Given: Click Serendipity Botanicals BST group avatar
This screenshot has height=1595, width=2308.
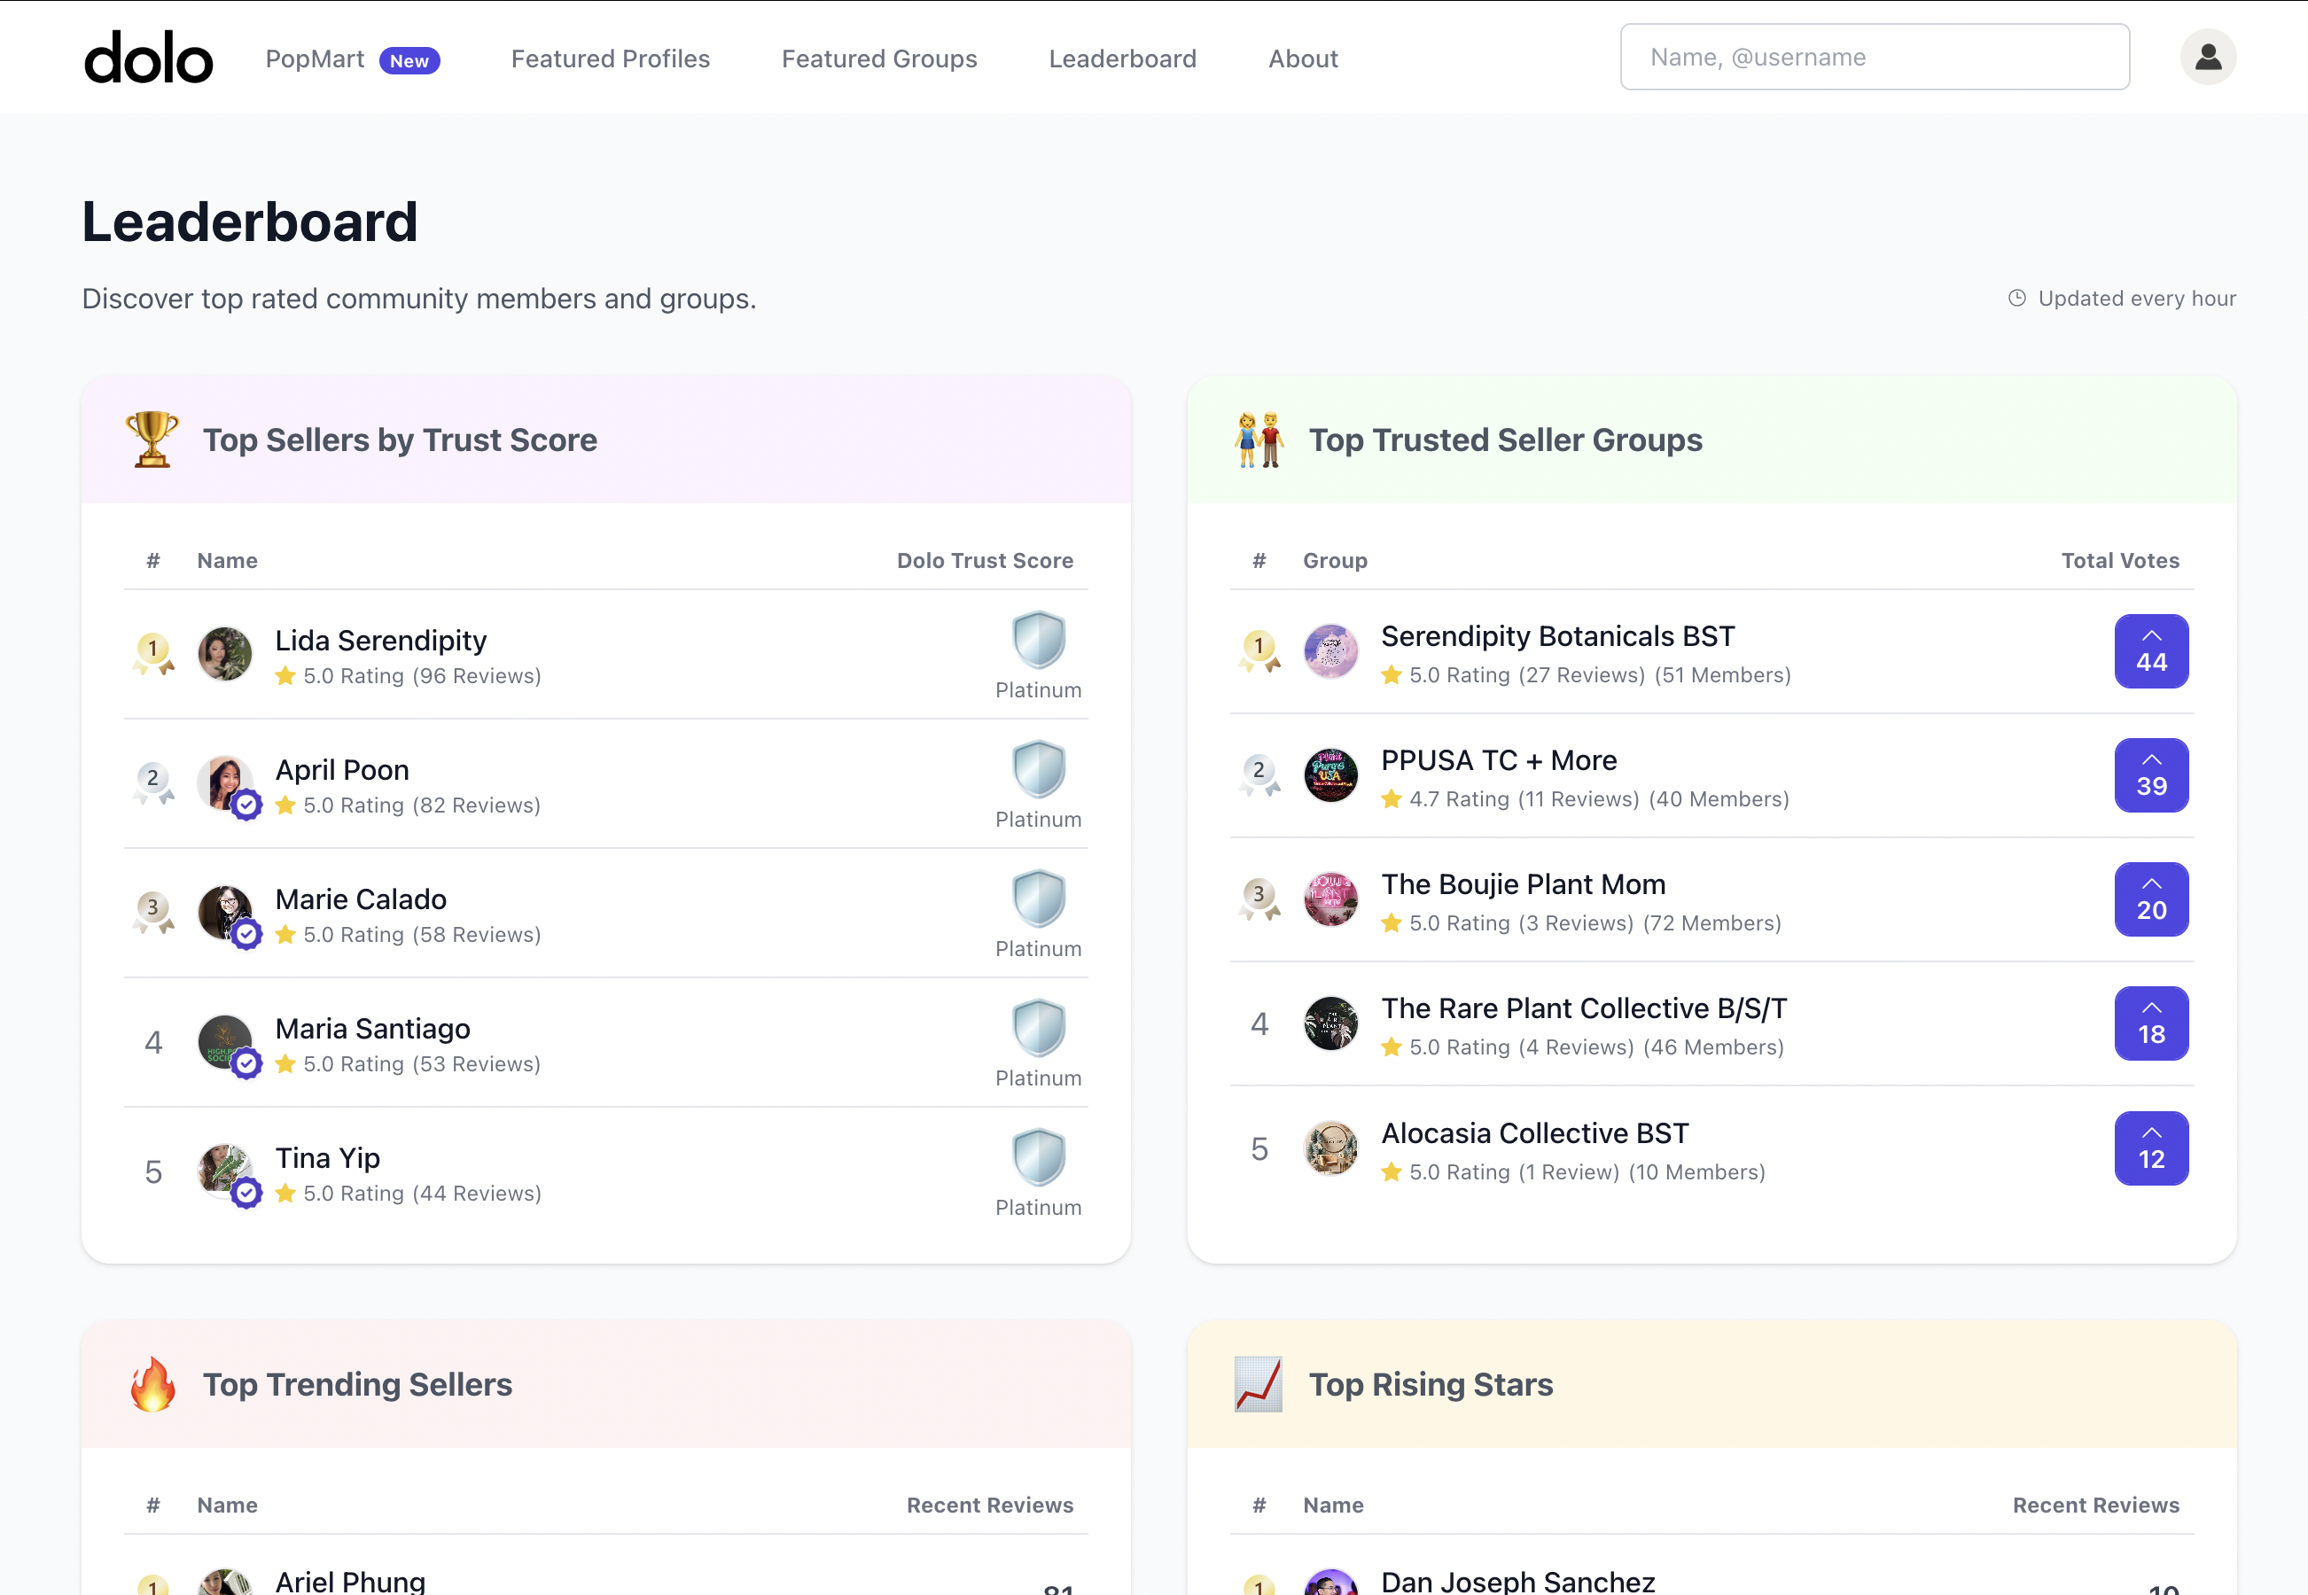Looking at the screenshot, I should coord(1330,651).
